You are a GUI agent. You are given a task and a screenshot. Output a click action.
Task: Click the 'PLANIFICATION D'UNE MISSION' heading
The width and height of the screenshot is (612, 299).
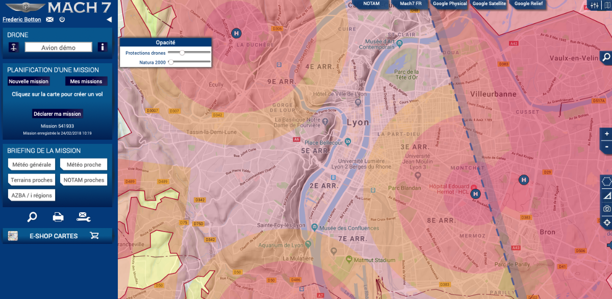(x=53, y=70)
